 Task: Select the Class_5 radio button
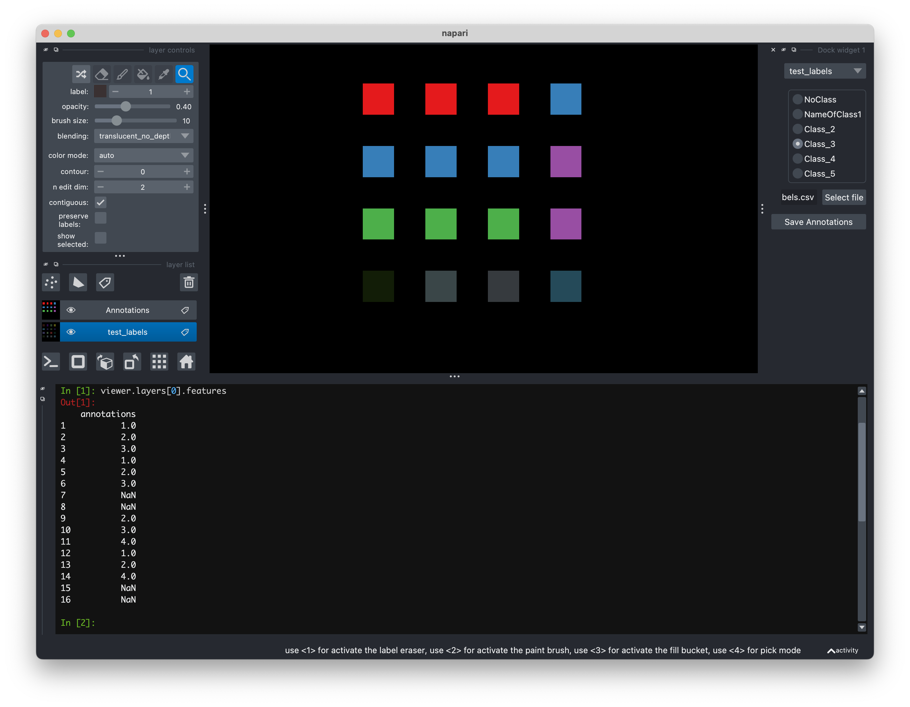tap(797, 174)
